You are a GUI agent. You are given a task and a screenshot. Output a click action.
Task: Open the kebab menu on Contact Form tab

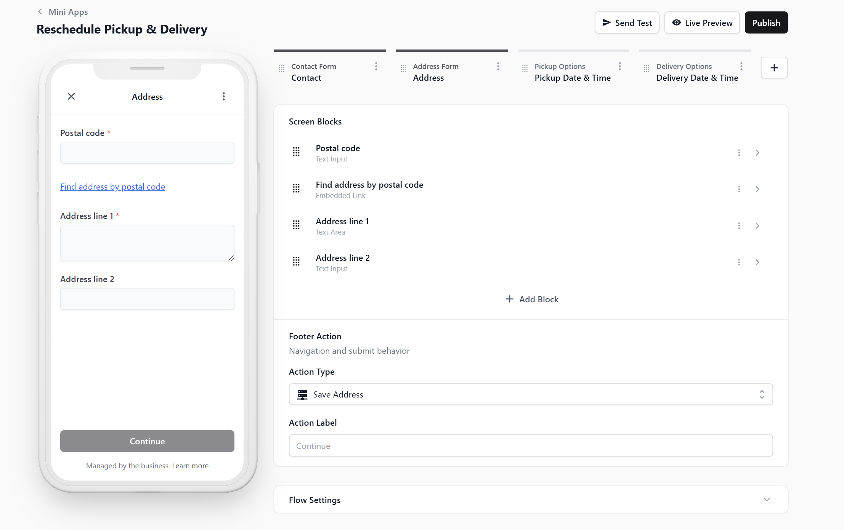pyautogui.click(x=376, y=67)
